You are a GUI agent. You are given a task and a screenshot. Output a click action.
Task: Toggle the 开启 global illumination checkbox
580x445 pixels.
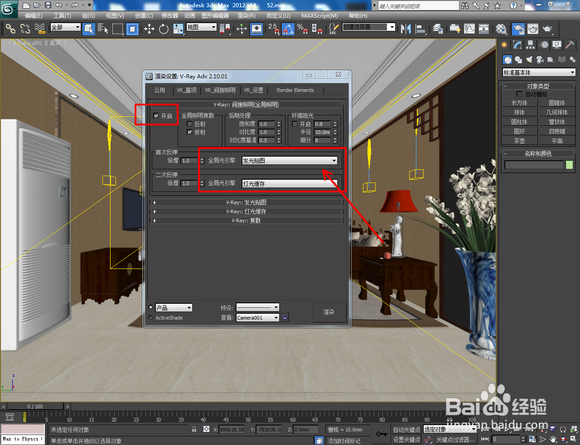tap(156, 116)
